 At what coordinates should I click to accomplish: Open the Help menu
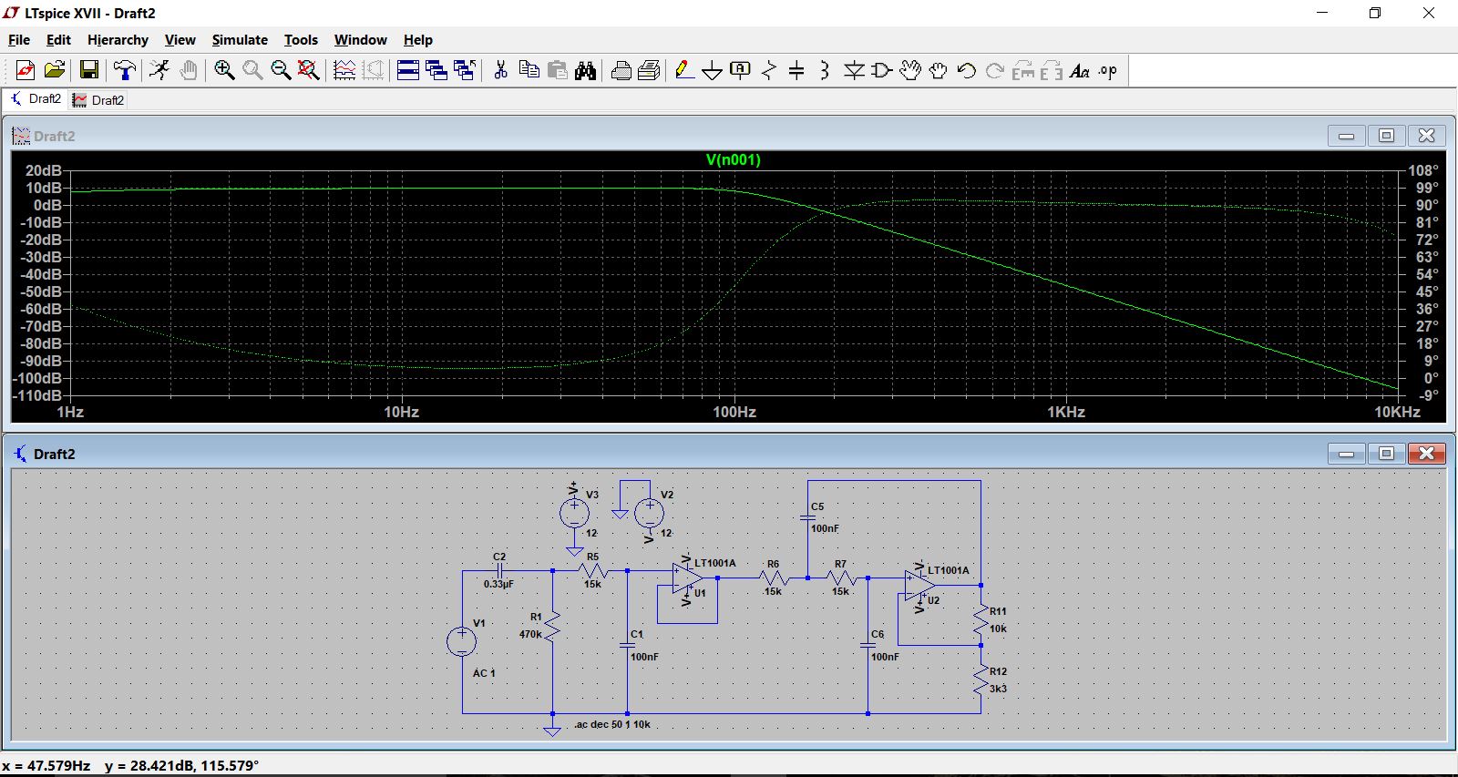418,40
